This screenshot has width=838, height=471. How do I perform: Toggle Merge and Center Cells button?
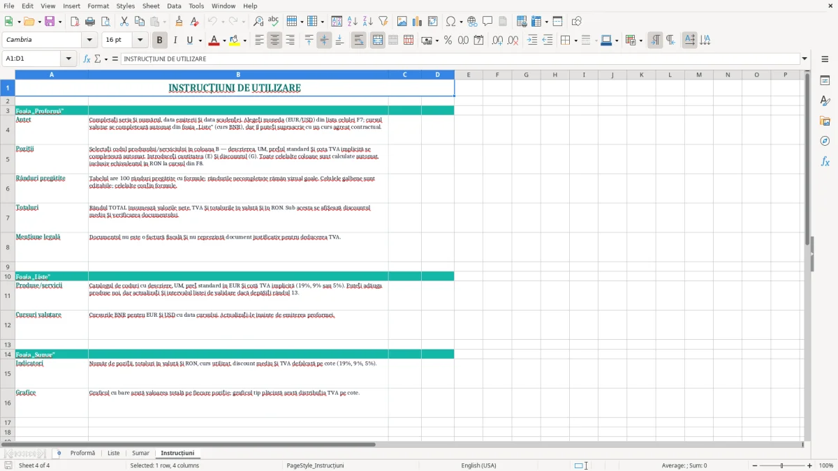[378, 40]
